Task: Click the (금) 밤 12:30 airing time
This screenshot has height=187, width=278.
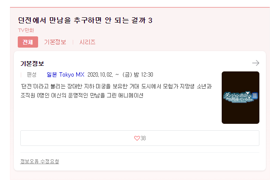Action: click(x=138, y=74)
